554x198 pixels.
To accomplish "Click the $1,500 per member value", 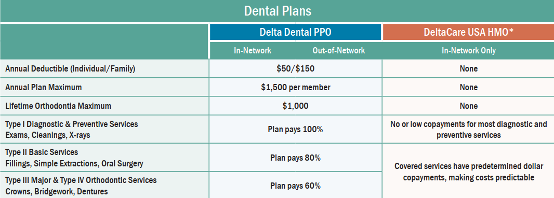I will pos(296,88).
